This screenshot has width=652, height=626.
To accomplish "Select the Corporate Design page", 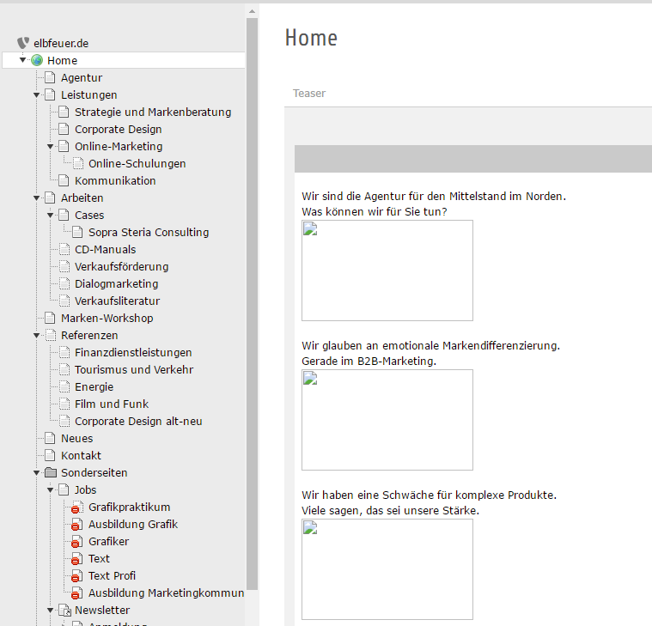I will (118, 130).
